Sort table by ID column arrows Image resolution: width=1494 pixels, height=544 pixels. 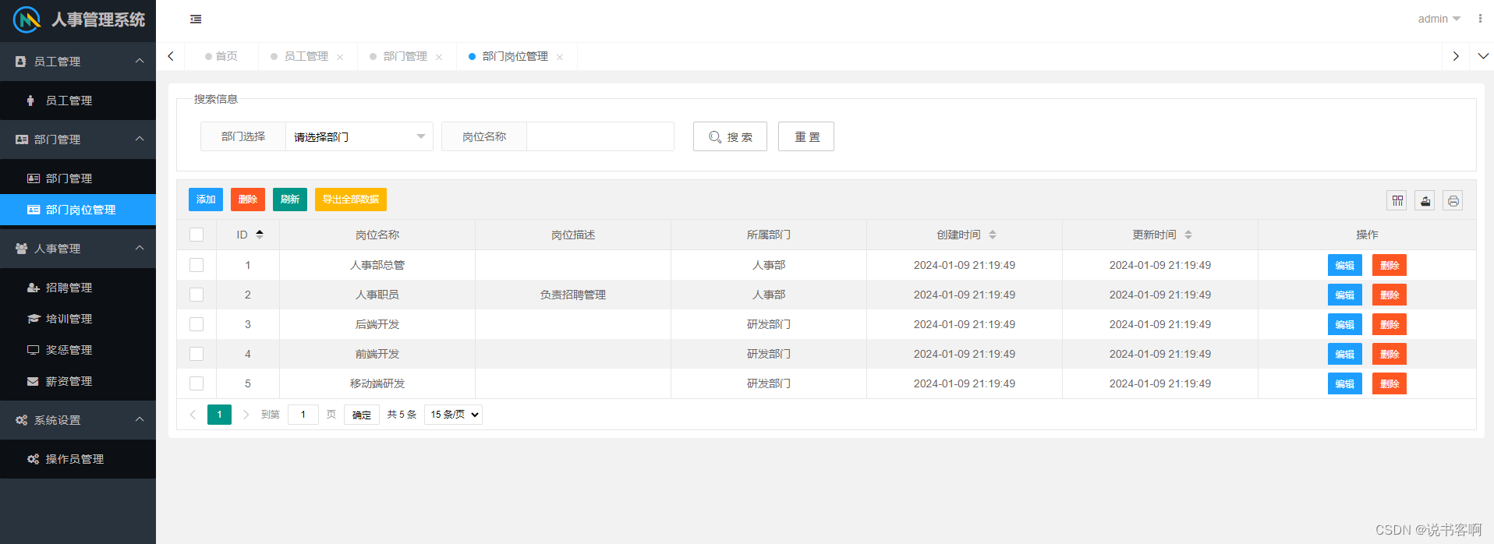(260, 234)
